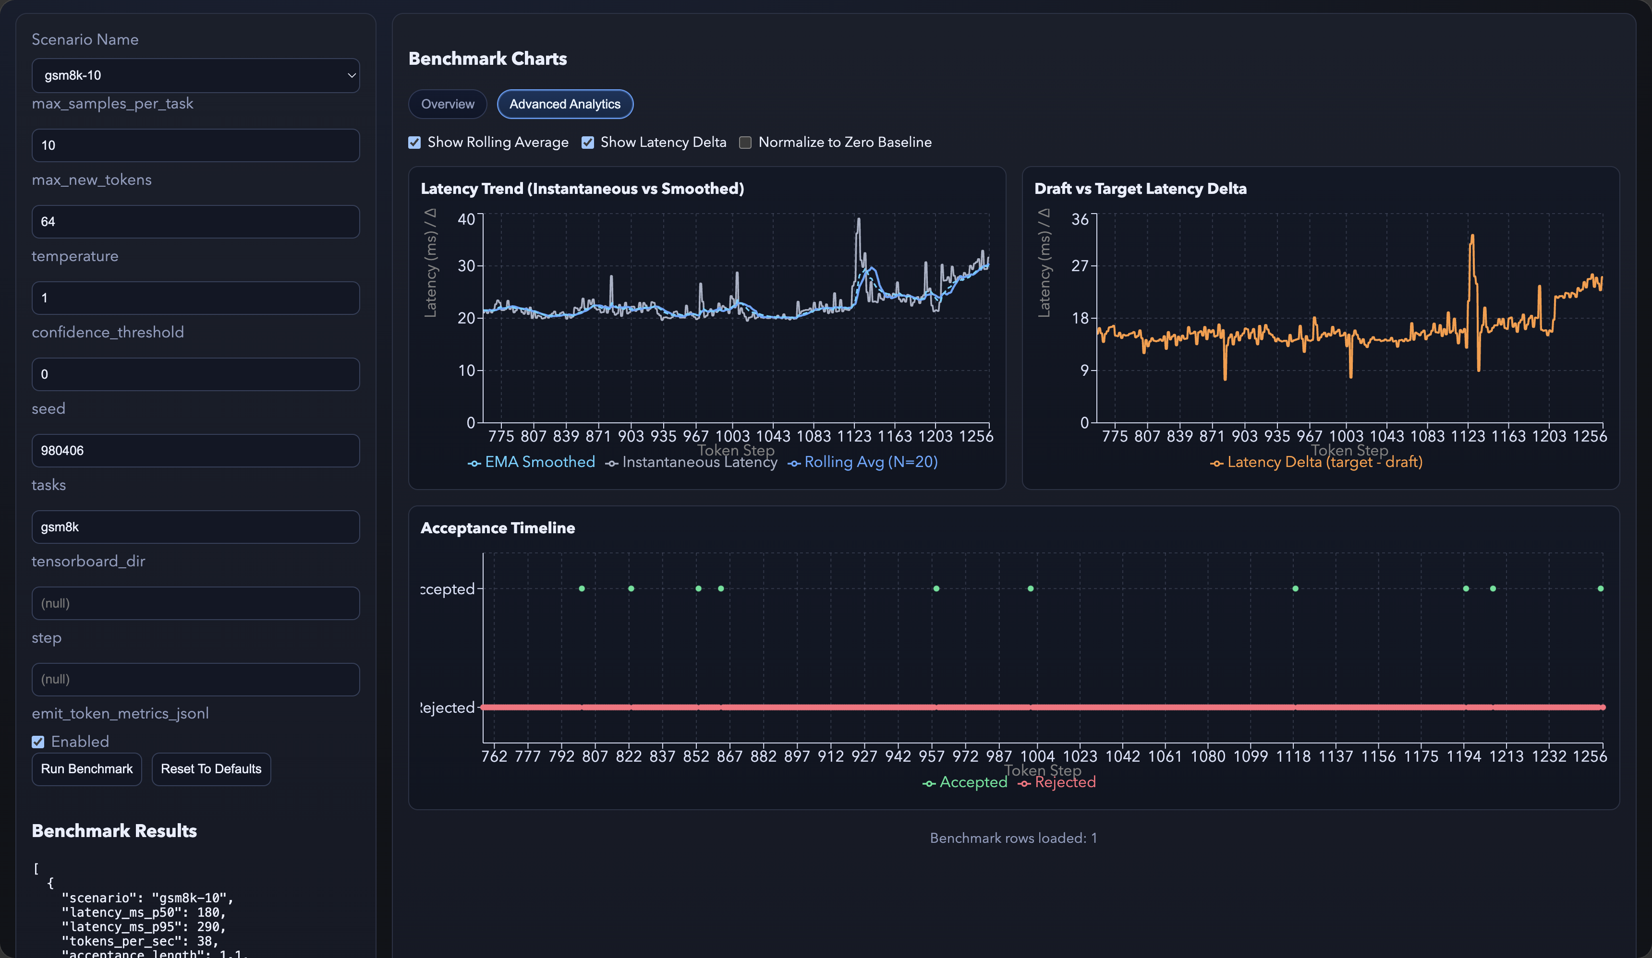Open the Scenario Name dropdown showing gsm8k-10

195,75
